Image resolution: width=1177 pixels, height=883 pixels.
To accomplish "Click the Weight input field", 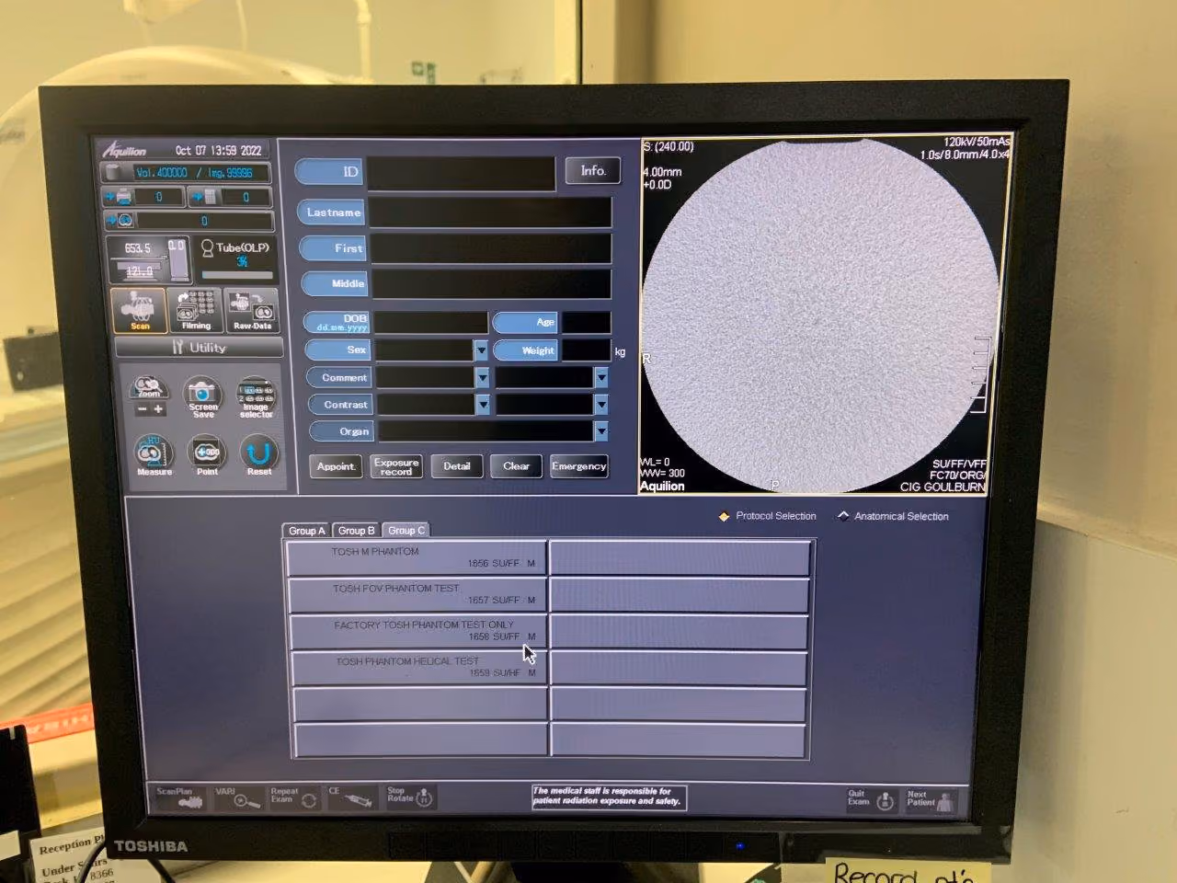I will click(587, 350).
